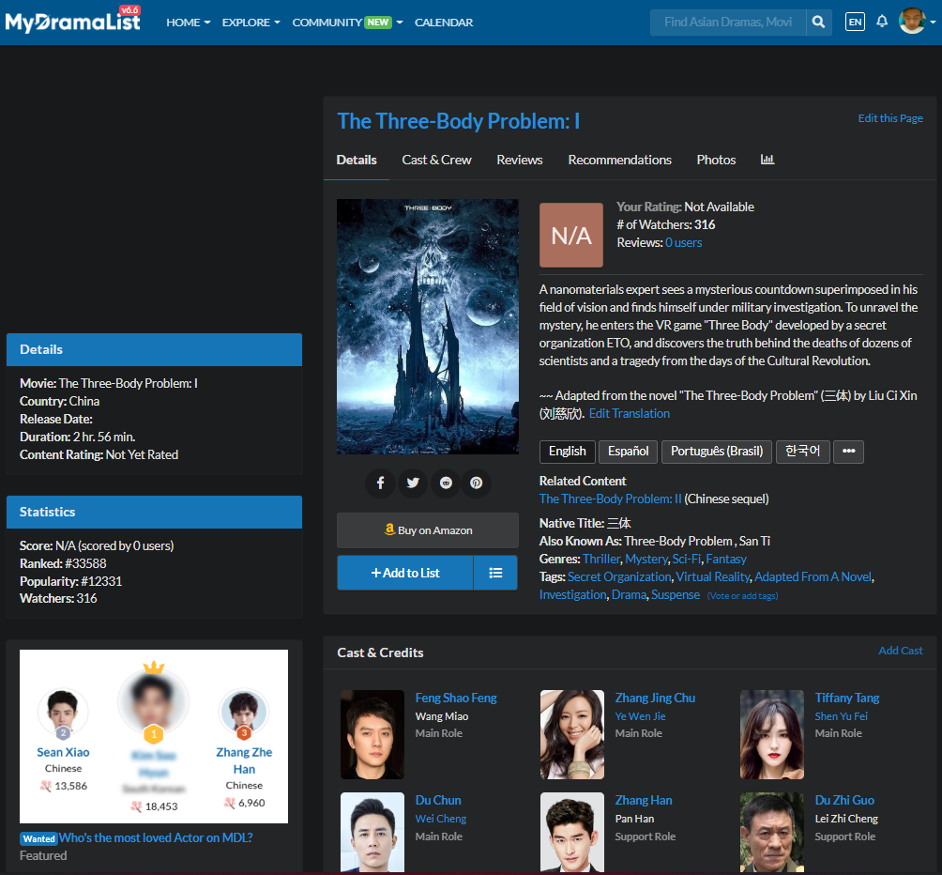Screen dimensions: 942x875
Task: Open The Three-Body Problem: II link
Action: [x=610, y=499]
